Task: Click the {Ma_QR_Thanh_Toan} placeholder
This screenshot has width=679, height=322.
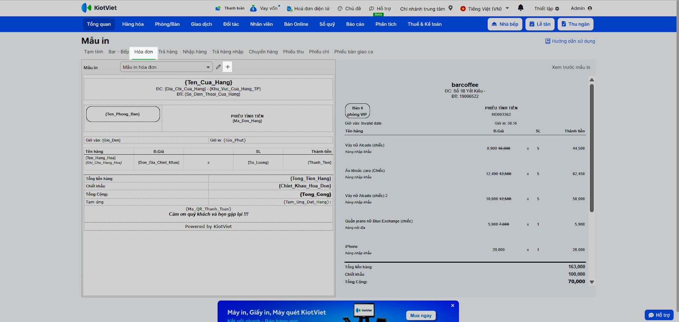Action: pyautogui.click(x=208, y=209)
